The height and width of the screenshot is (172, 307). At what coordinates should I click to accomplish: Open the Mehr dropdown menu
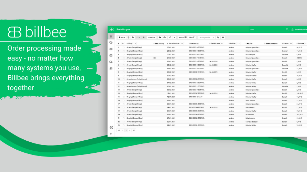(x=151, y=37)
